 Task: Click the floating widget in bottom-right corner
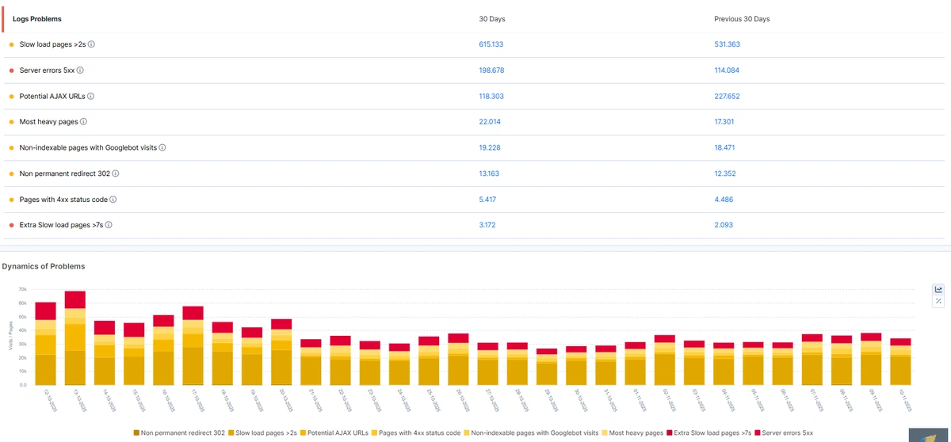point(928,435)
